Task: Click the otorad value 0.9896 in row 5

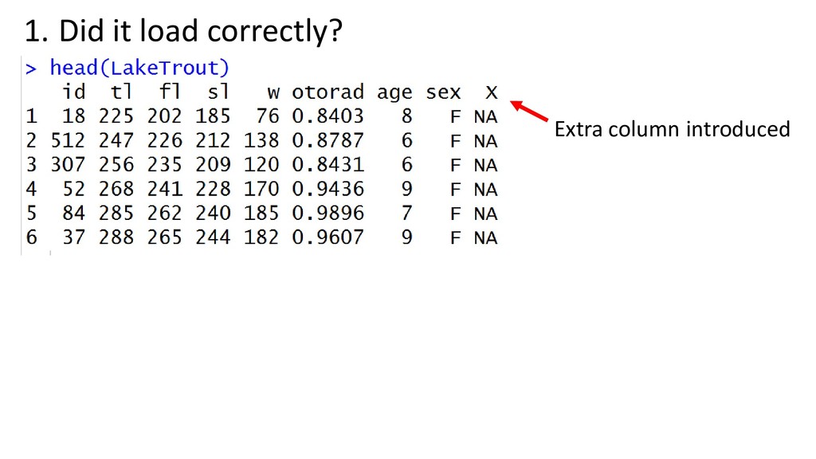Action: pos(328,213)
